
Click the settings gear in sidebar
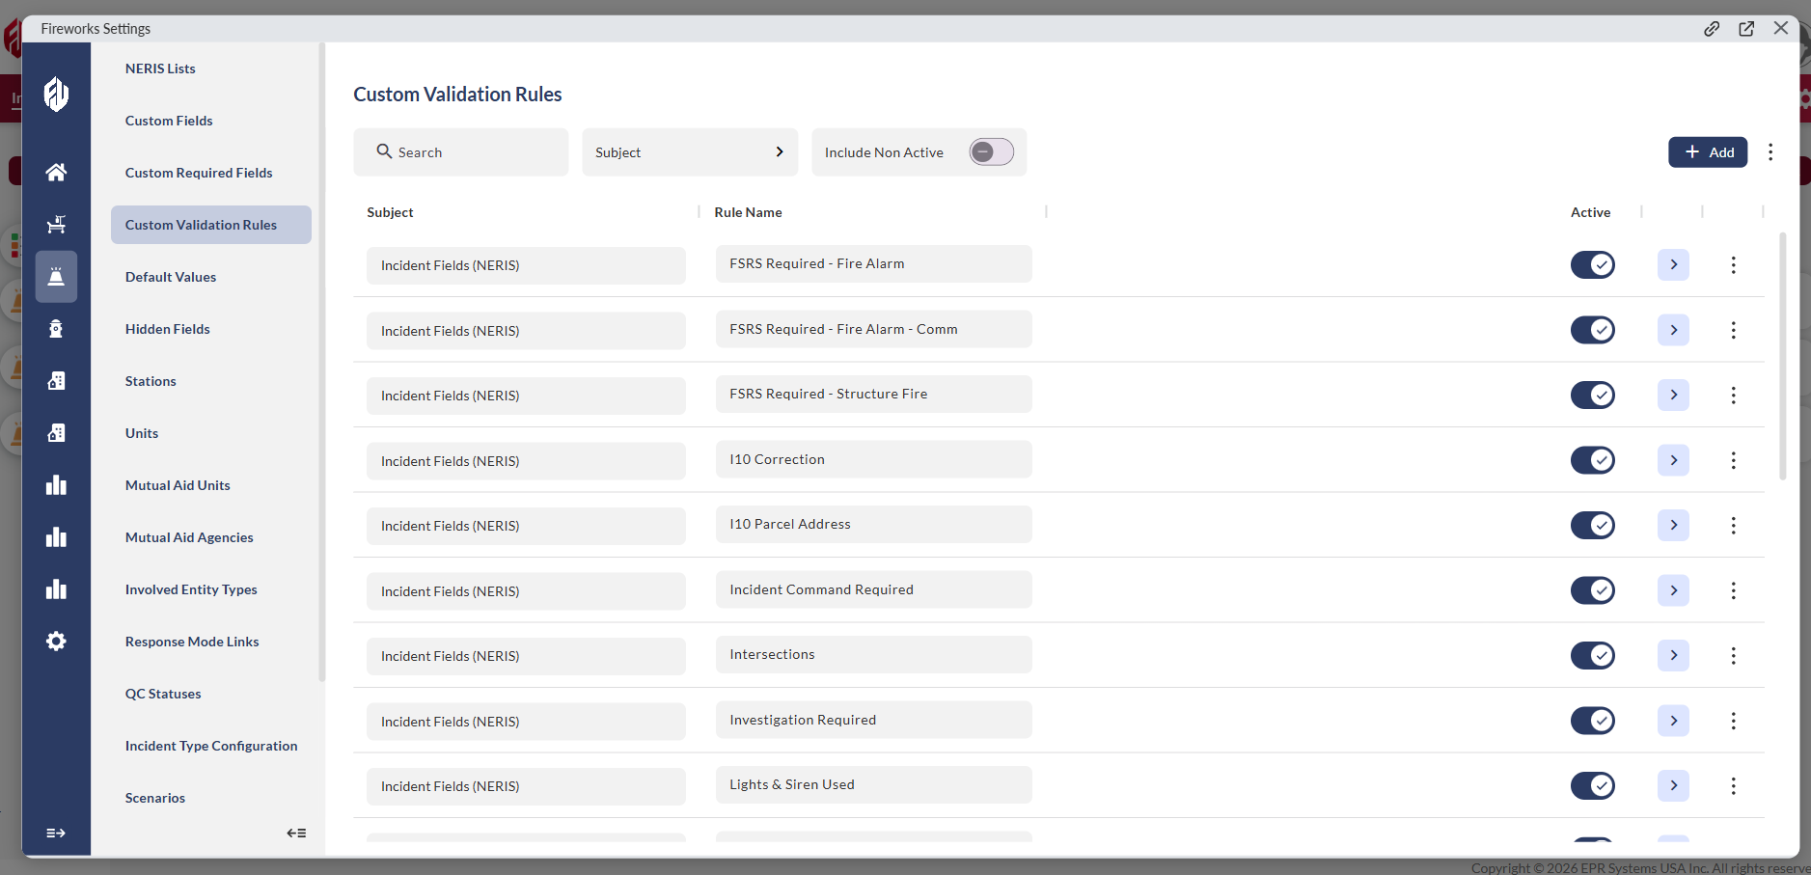point(56,642)
